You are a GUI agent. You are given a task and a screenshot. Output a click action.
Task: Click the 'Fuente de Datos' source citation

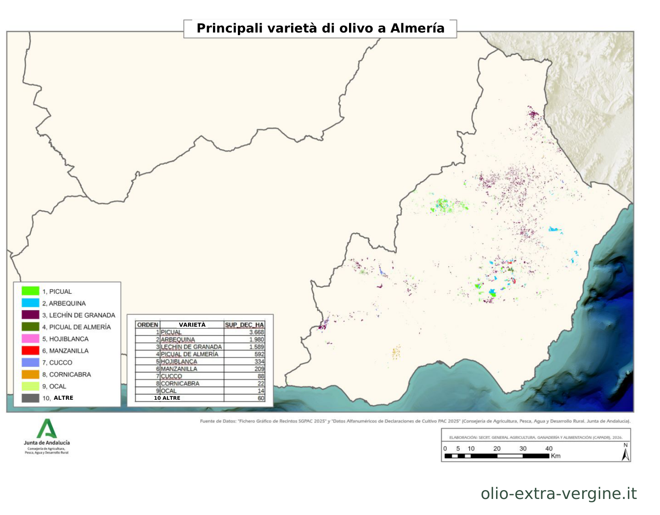point(415,421)
